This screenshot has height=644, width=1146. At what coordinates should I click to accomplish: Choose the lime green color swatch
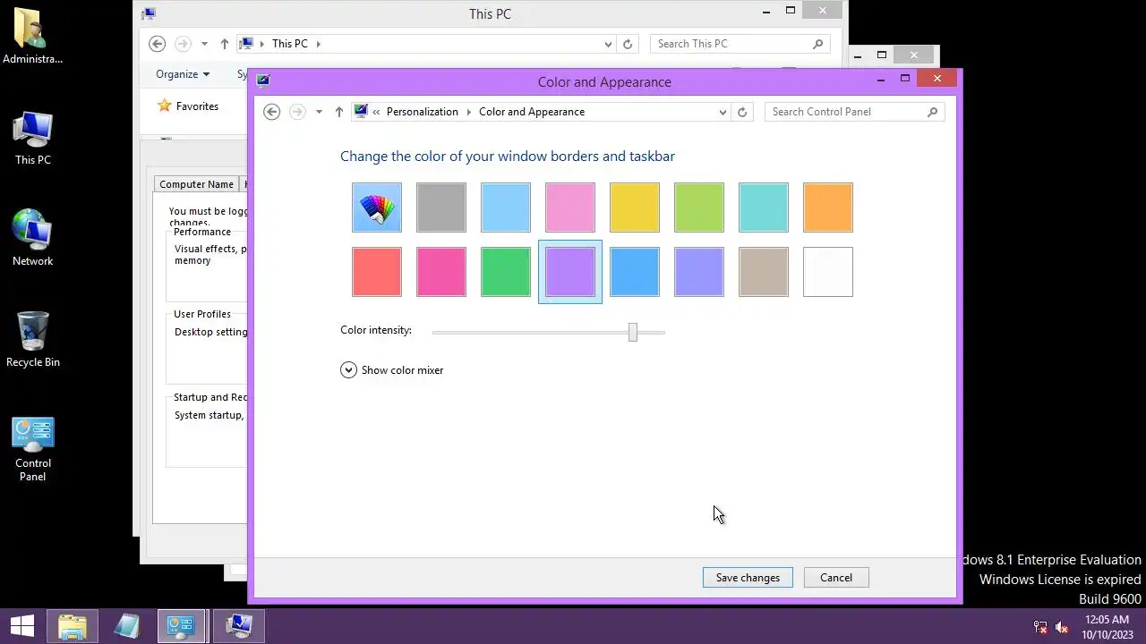(x=699, y=208)
